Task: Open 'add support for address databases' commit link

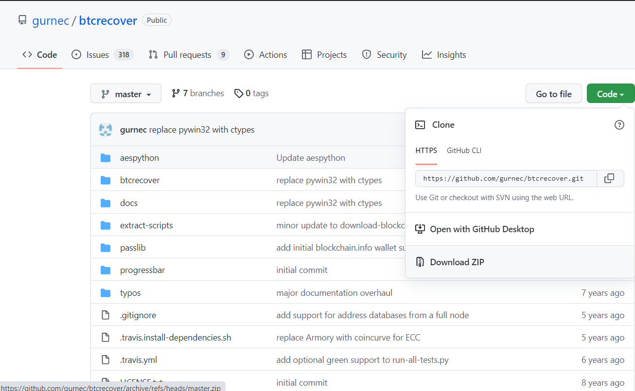Action: (372, 315)
